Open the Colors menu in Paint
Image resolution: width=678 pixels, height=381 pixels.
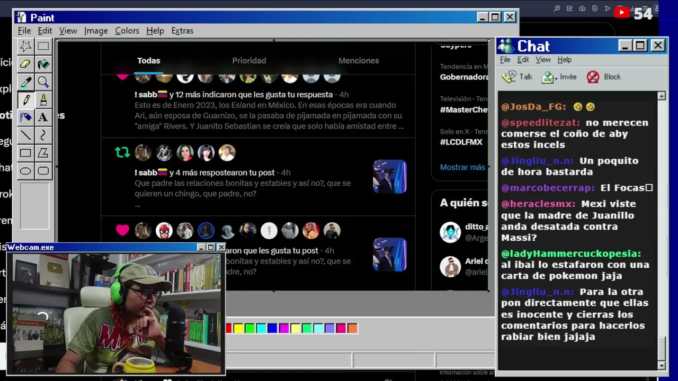click(127, 31)
